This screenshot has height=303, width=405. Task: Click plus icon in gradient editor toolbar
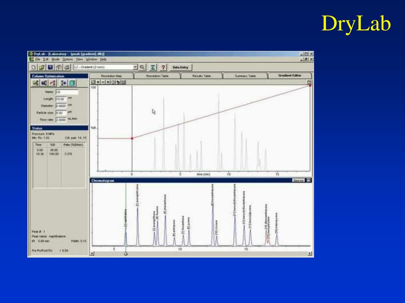coord(98,82)
